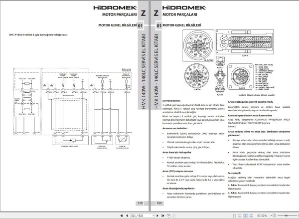Select continuous facing layout
299x219 pixels.
(251, 216)
